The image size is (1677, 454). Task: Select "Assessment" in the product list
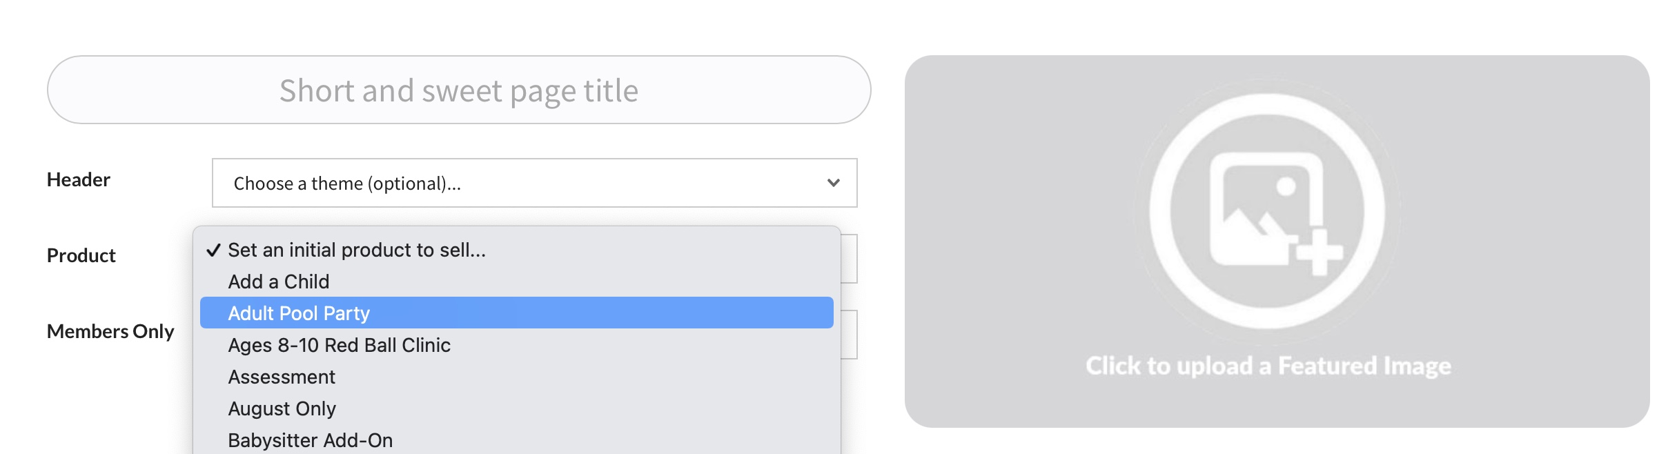(282, 377)
